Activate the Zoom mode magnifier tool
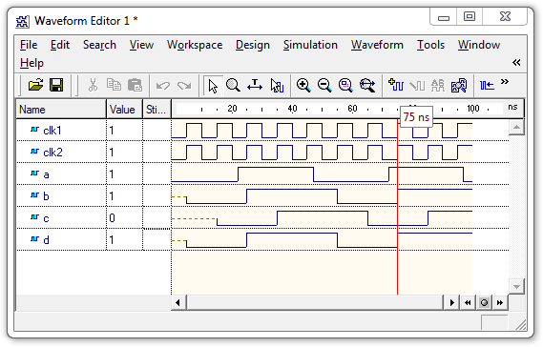Screen dimensions: 543x347 click(x=233, y=85)
